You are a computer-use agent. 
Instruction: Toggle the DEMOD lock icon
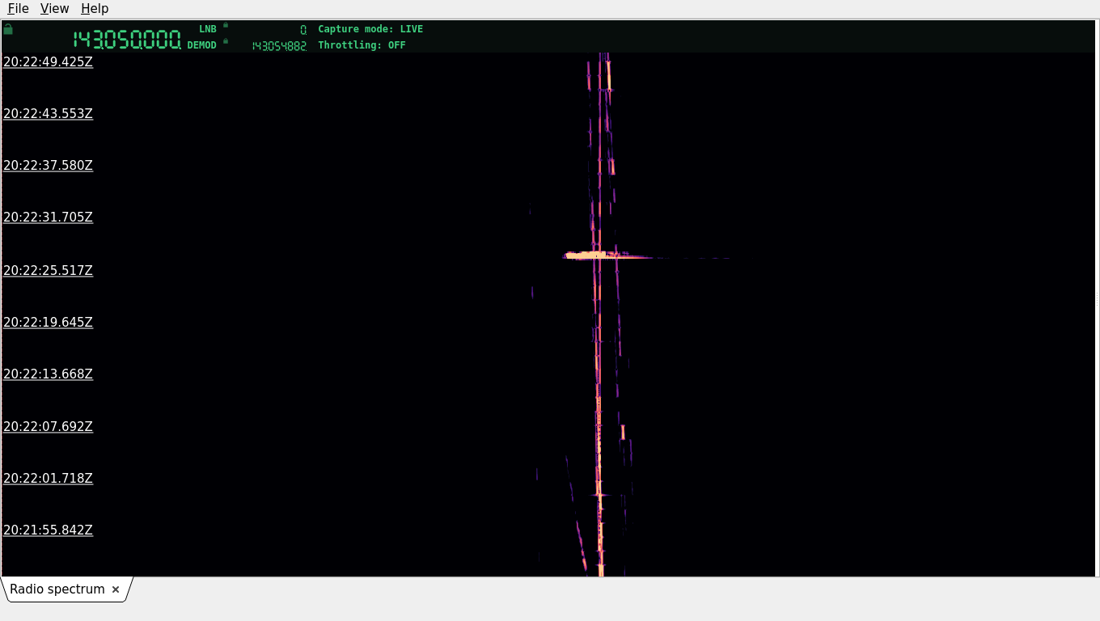(x=226, y=41)
